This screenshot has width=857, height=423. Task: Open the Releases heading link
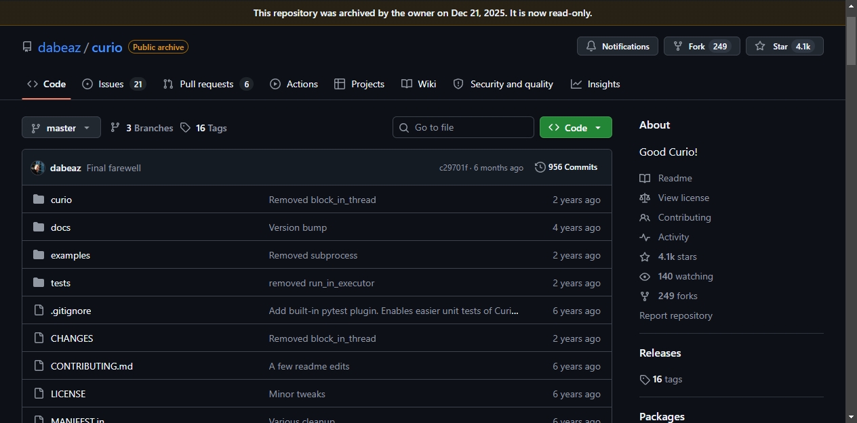tap(660, 353)
